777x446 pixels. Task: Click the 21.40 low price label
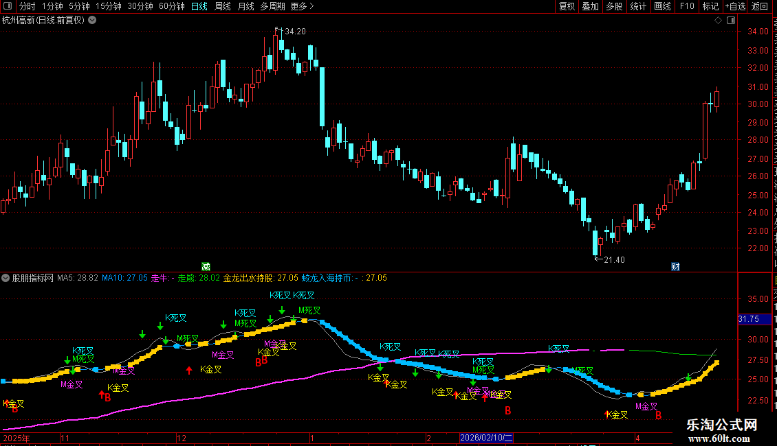(x=615, y=259)
